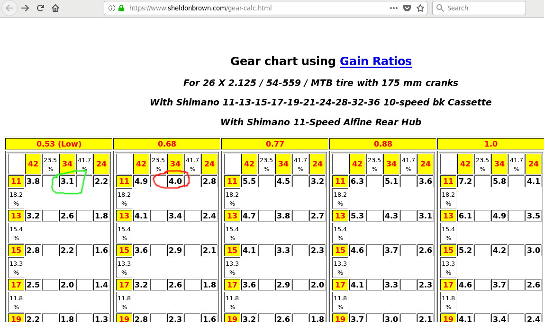Select the 0.88 hub ratio header
The image size is (544, 322).
383,144
